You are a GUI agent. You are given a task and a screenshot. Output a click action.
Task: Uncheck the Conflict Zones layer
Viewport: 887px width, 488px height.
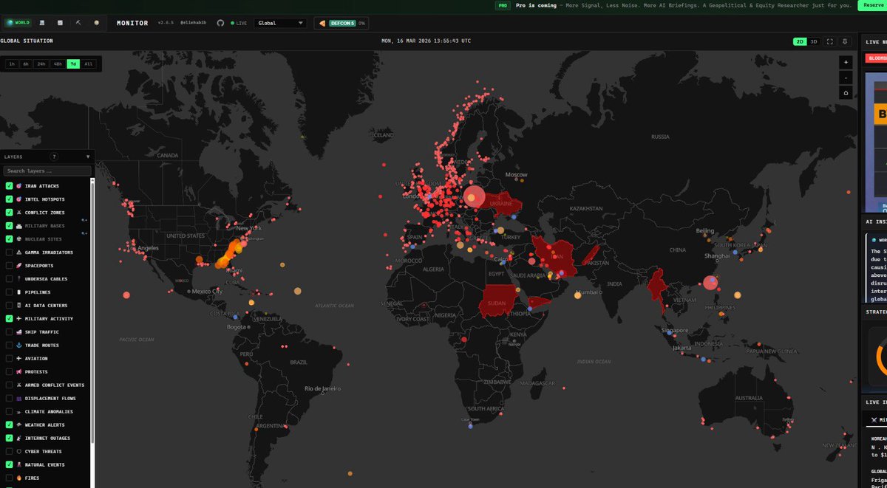(9, 213)
